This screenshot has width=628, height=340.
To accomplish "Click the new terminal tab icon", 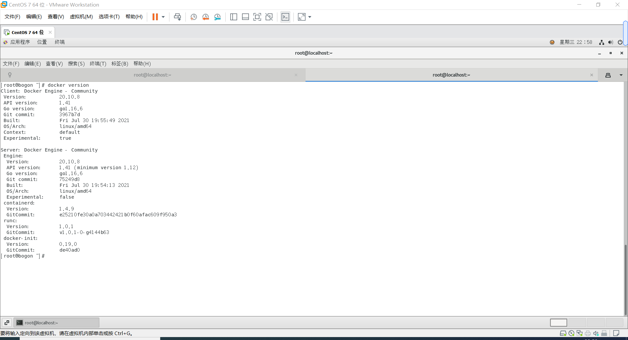I will click(x=608, y=75).
